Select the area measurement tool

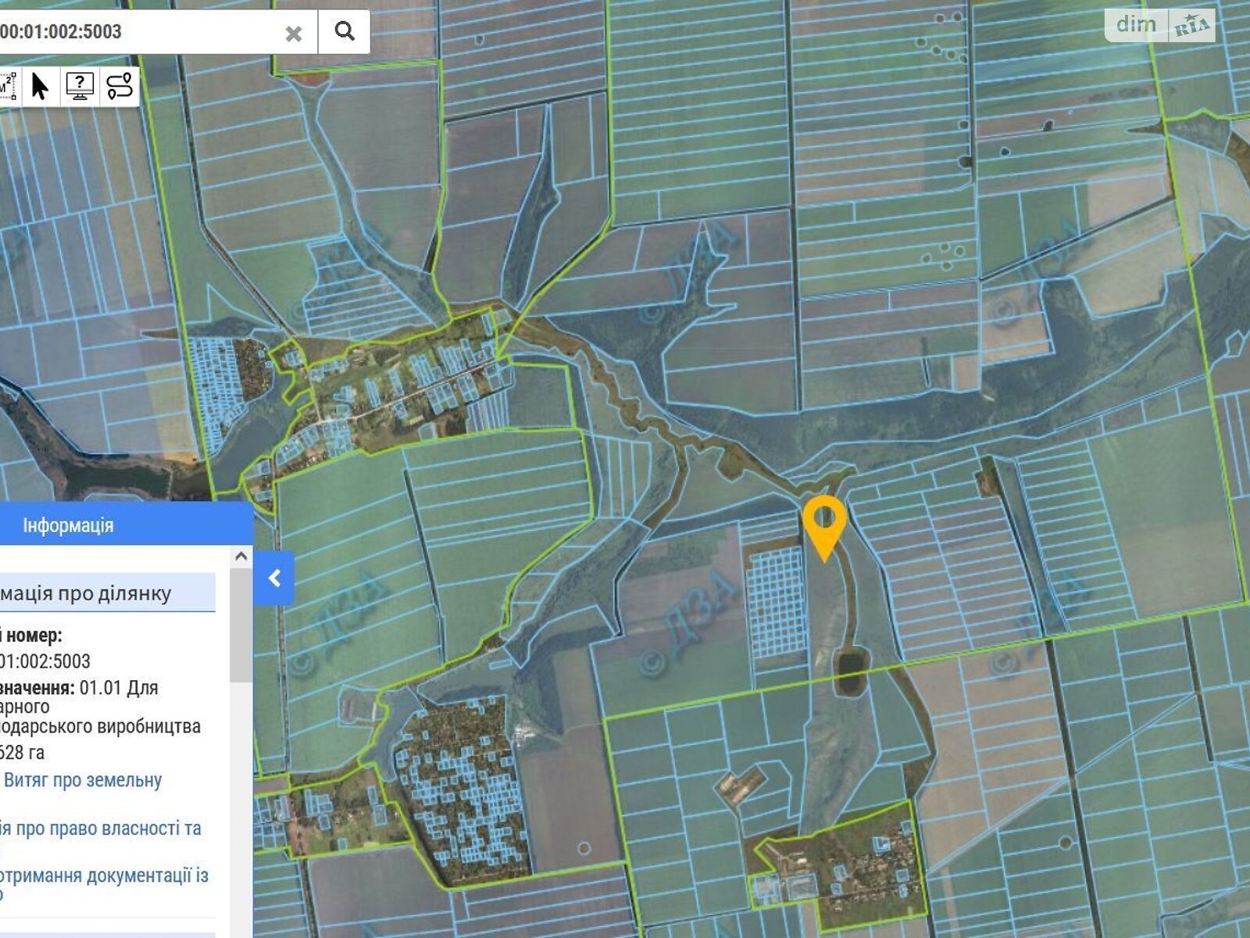click(x=7, y=86)
